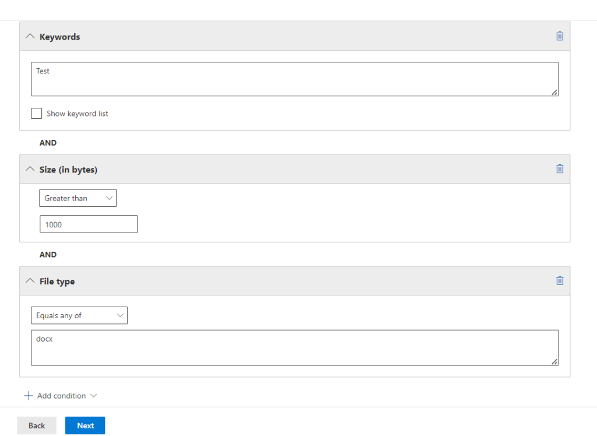Collapse the Keywords section chevron
This screenshot has height=436, width=597.
(30, 37)
